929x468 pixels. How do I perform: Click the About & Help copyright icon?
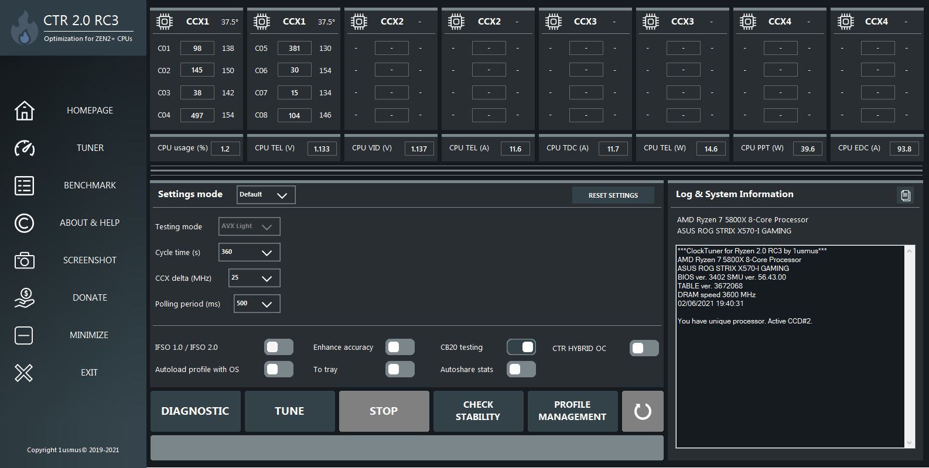click(x=24, y=223)
